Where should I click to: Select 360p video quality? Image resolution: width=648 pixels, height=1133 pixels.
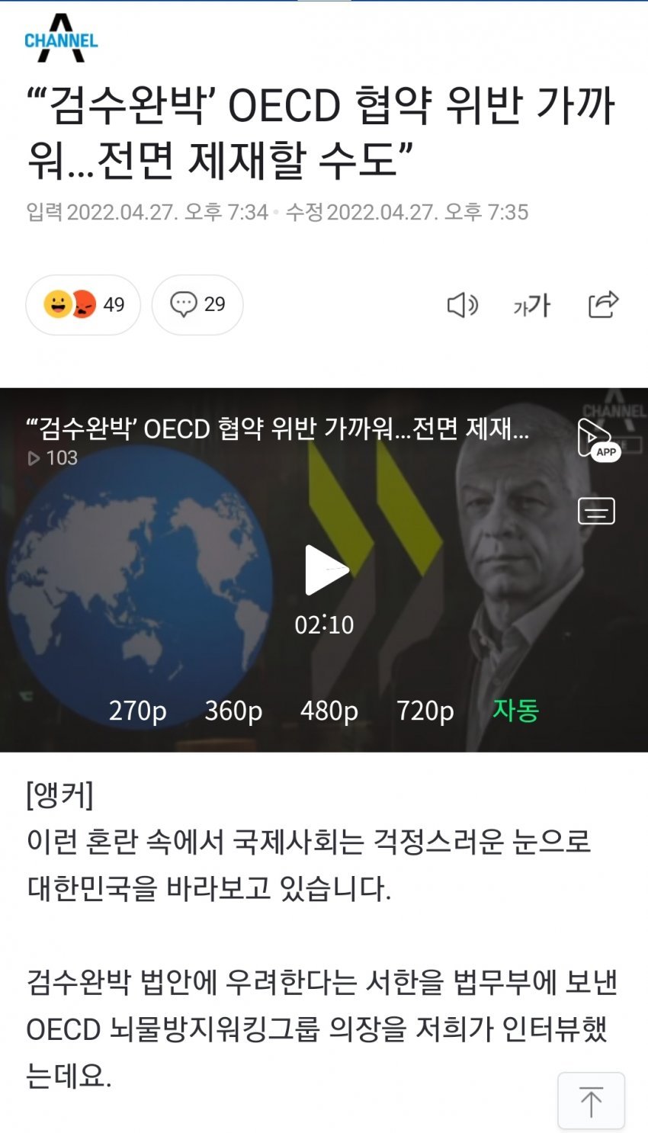click(x=233, y=711)
